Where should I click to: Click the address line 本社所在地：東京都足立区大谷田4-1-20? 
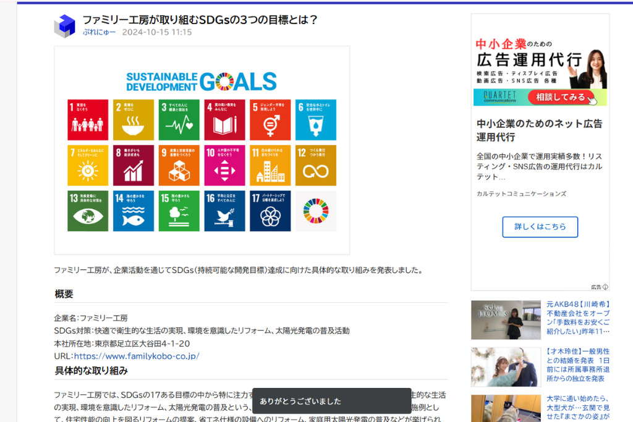coord(122,344)
